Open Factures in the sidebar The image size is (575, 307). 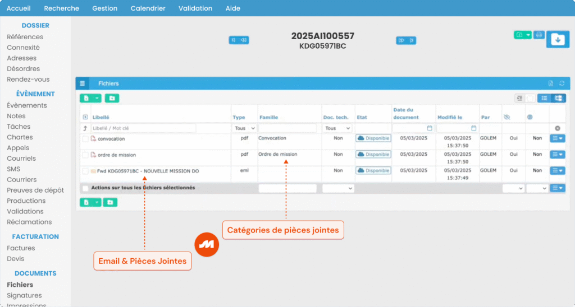click(x=21, y=248)
